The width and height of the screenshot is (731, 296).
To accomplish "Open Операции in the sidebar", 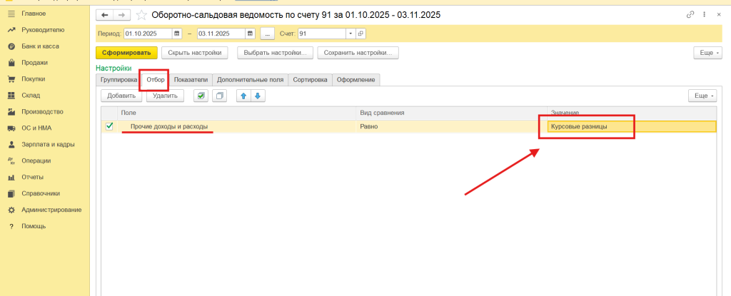I will coord(36,160).
